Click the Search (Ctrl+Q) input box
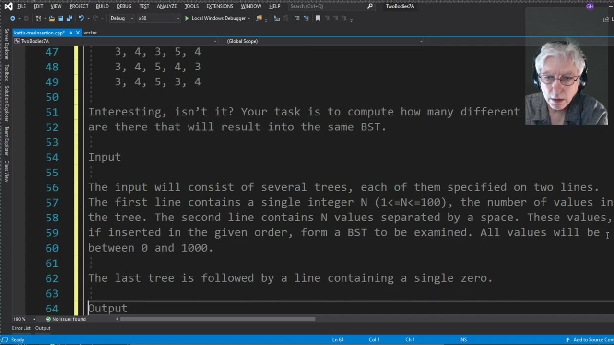Screen dimensions: 614x345 pyautogui.click(x=328, y=6)
